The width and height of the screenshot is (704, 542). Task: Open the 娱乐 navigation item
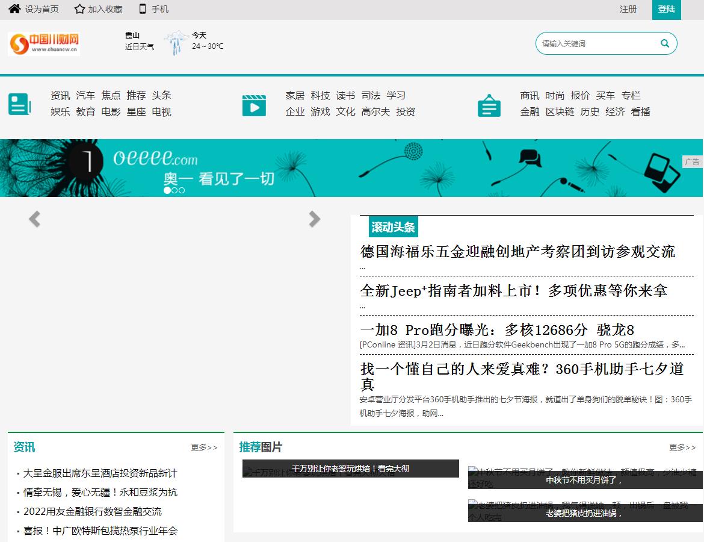(60, 111)
